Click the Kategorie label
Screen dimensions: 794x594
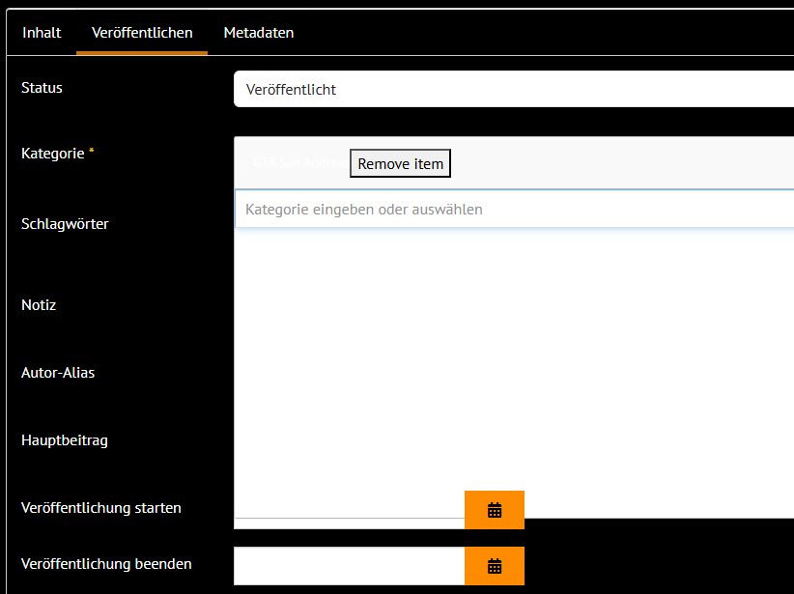pyautogui.click(x=53, y=154)
